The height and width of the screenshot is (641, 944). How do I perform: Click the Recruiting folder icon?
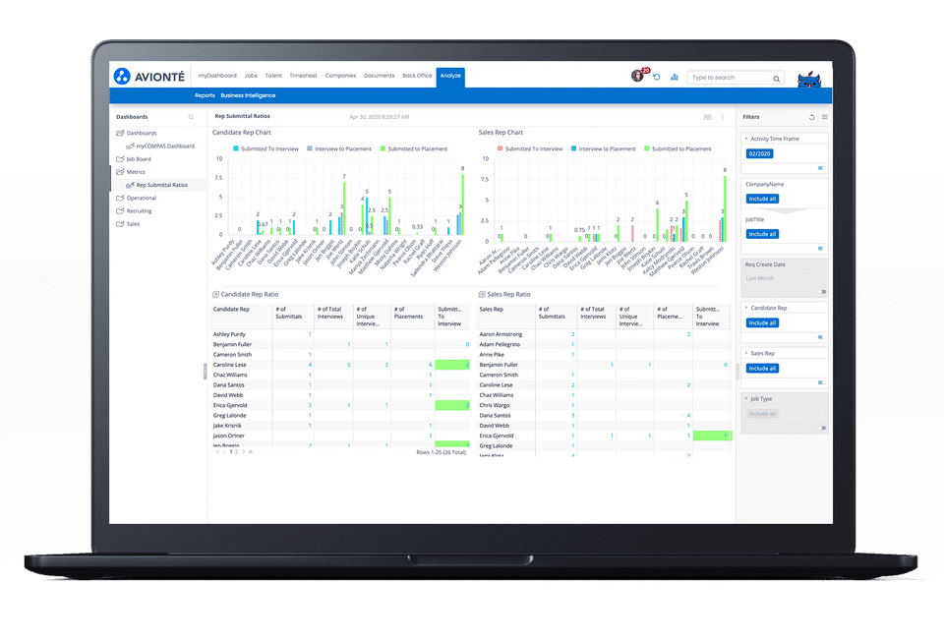coord(120,210)
